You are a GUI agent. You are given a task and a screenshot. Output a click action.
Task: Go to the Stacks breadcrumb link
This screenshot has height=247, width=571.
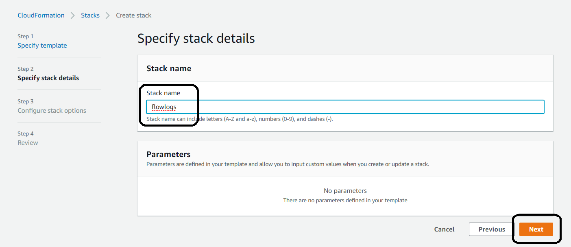pos(90,15)
